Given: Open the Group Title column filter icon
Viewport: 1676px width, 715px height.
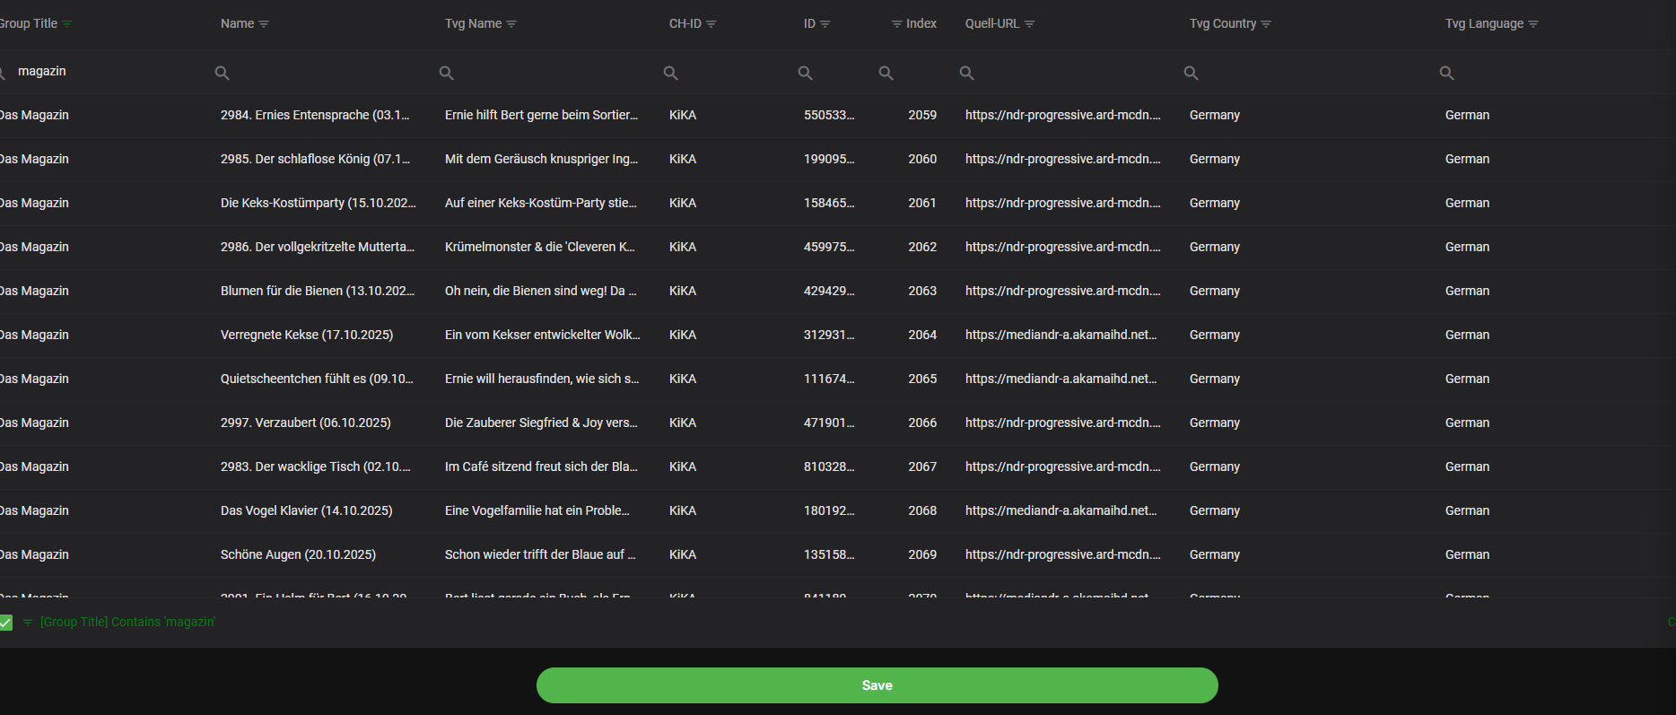Looking at the screenshot, I should (x=67, y=24).
